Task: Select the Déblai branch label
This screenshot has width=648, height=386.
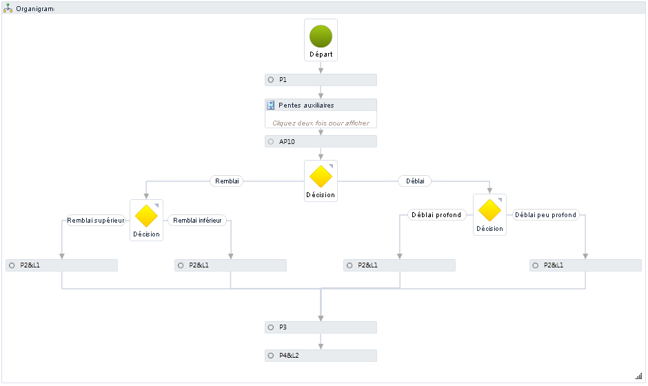Action: tap(414, 181)
